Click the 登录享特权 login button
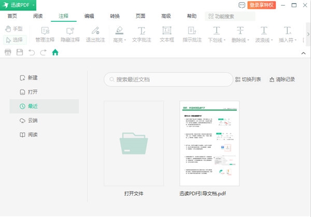The width and height of the screenshot is (311, 217). [x=261, y=5]
